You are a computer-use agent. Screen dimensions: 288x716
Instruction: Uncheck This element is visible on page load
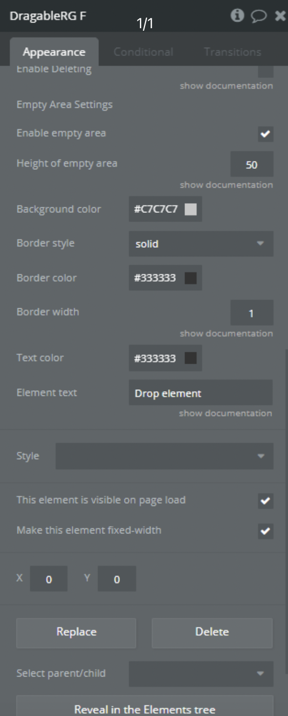tap(265, 501)
